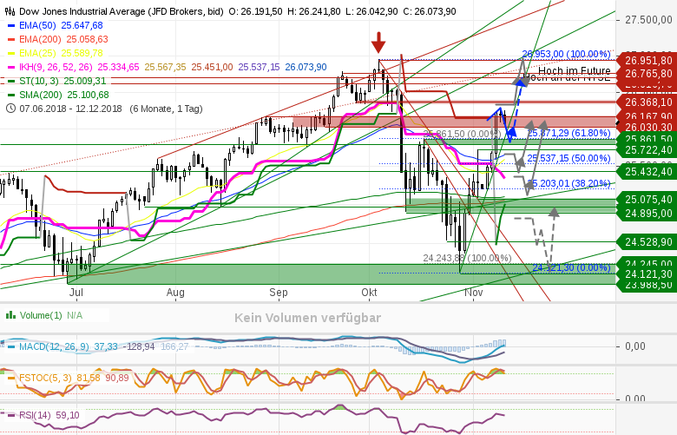Click the MACD signal value '-128,94'

click(x=139, y=346)
